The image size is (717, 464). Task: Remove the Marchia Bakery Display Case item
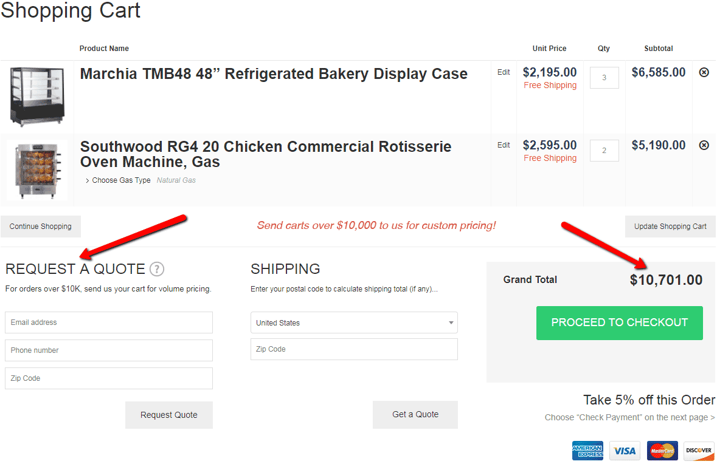(704, 72)
